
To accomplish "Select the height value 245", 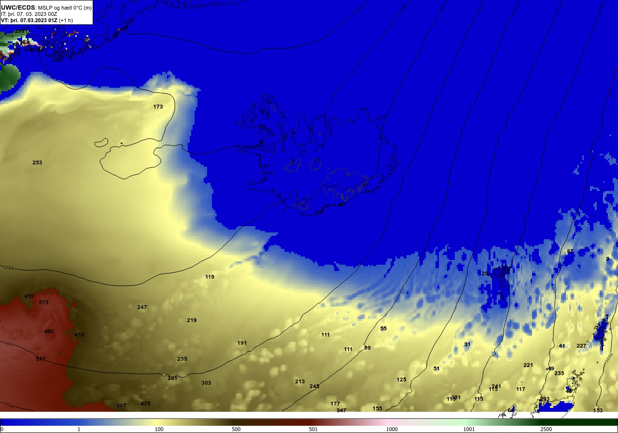I will pos(314,386).
